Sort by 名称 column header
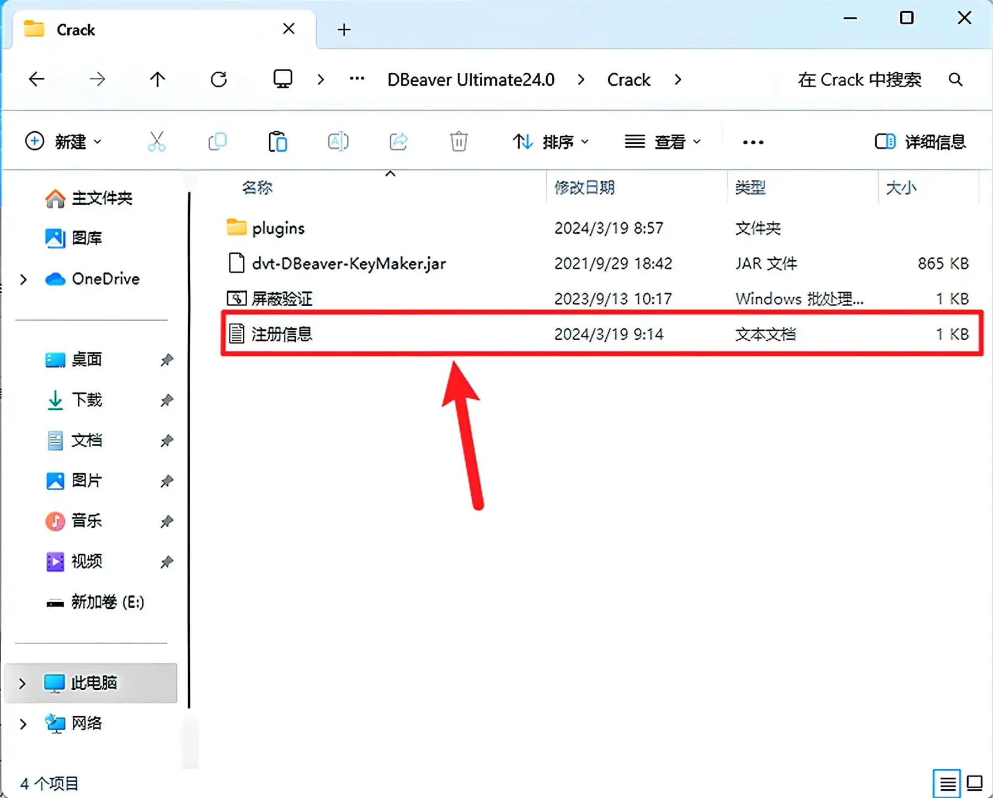Viewport: 993px width, 798px height. (257, 188)
